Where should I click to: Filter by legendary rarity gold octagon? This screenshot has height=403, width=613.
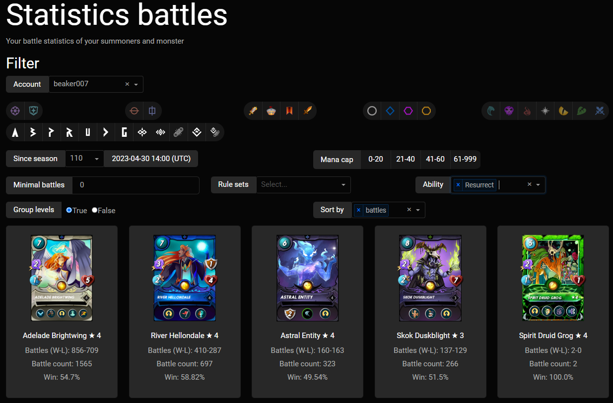coord(426,111)
